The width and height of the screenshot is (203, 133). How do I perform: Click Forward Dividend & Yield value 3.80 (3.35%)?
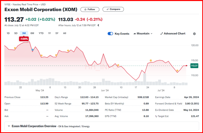tap(192, 104)
